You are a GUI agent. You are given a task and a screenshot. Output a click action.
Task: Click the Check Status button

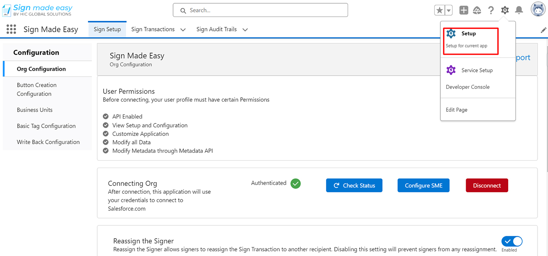354,185
